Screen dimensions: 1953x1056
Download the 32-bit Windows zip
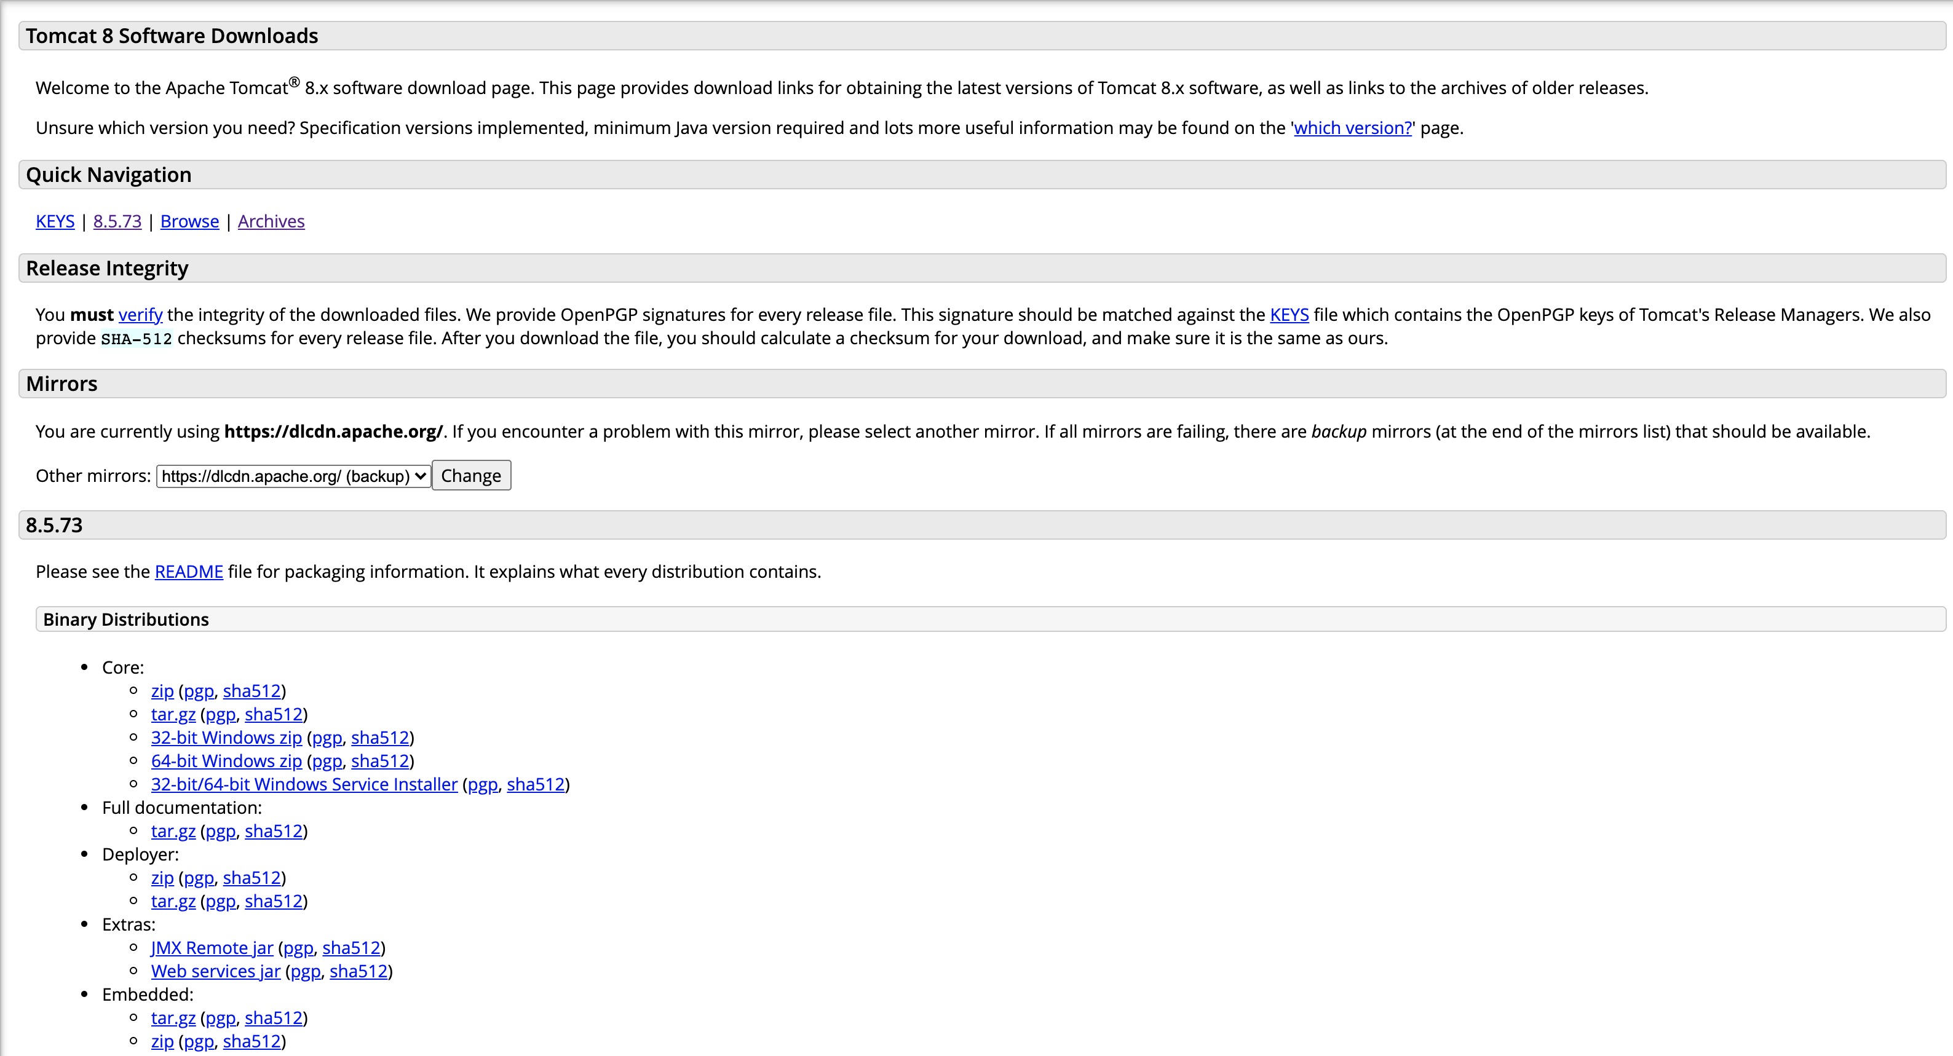point(226,738)
